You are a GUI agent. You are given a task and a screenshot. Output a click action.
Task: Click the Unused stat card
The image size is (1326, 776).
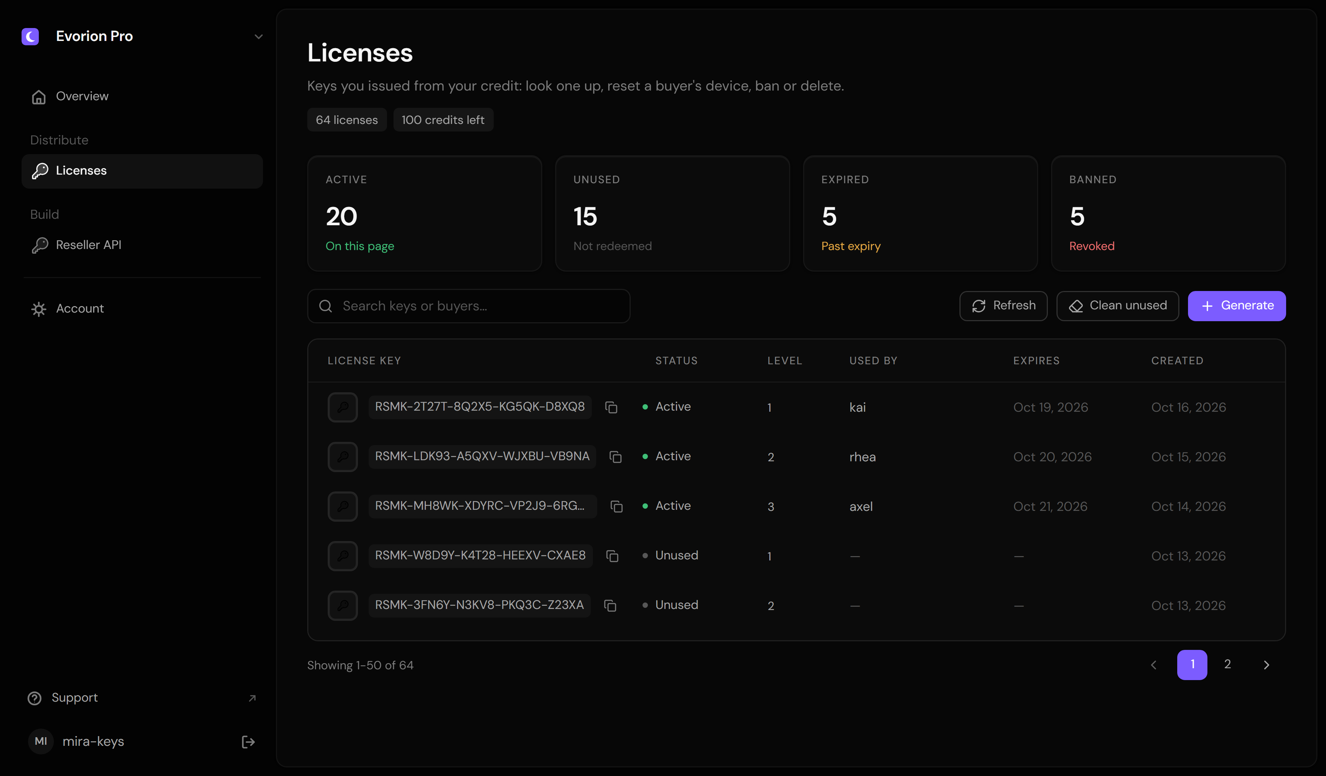[x=672, y=213]
